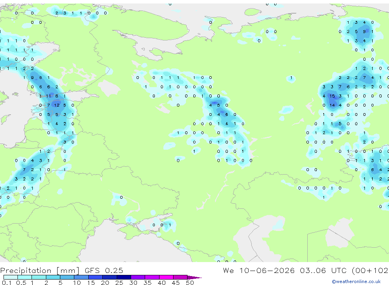
Task: Pick the 5–10 mm blue legend swatch
Action: coord(67,277)
